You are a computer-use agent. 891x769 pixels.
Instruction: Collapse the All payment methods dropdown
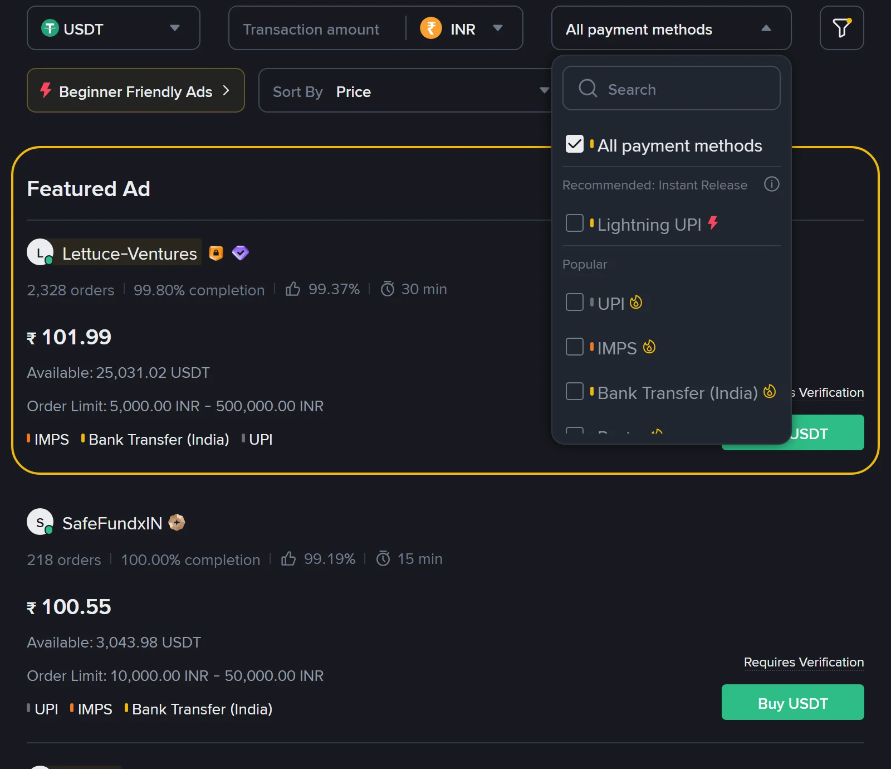(x=672, y=28)
